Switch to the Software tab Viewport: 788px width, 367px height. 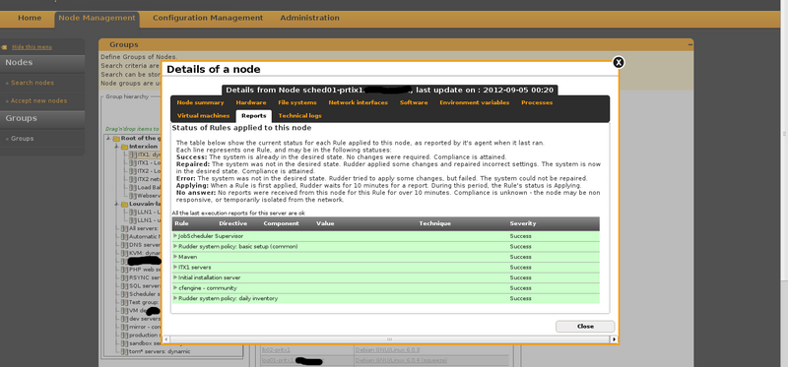(414, 102)
